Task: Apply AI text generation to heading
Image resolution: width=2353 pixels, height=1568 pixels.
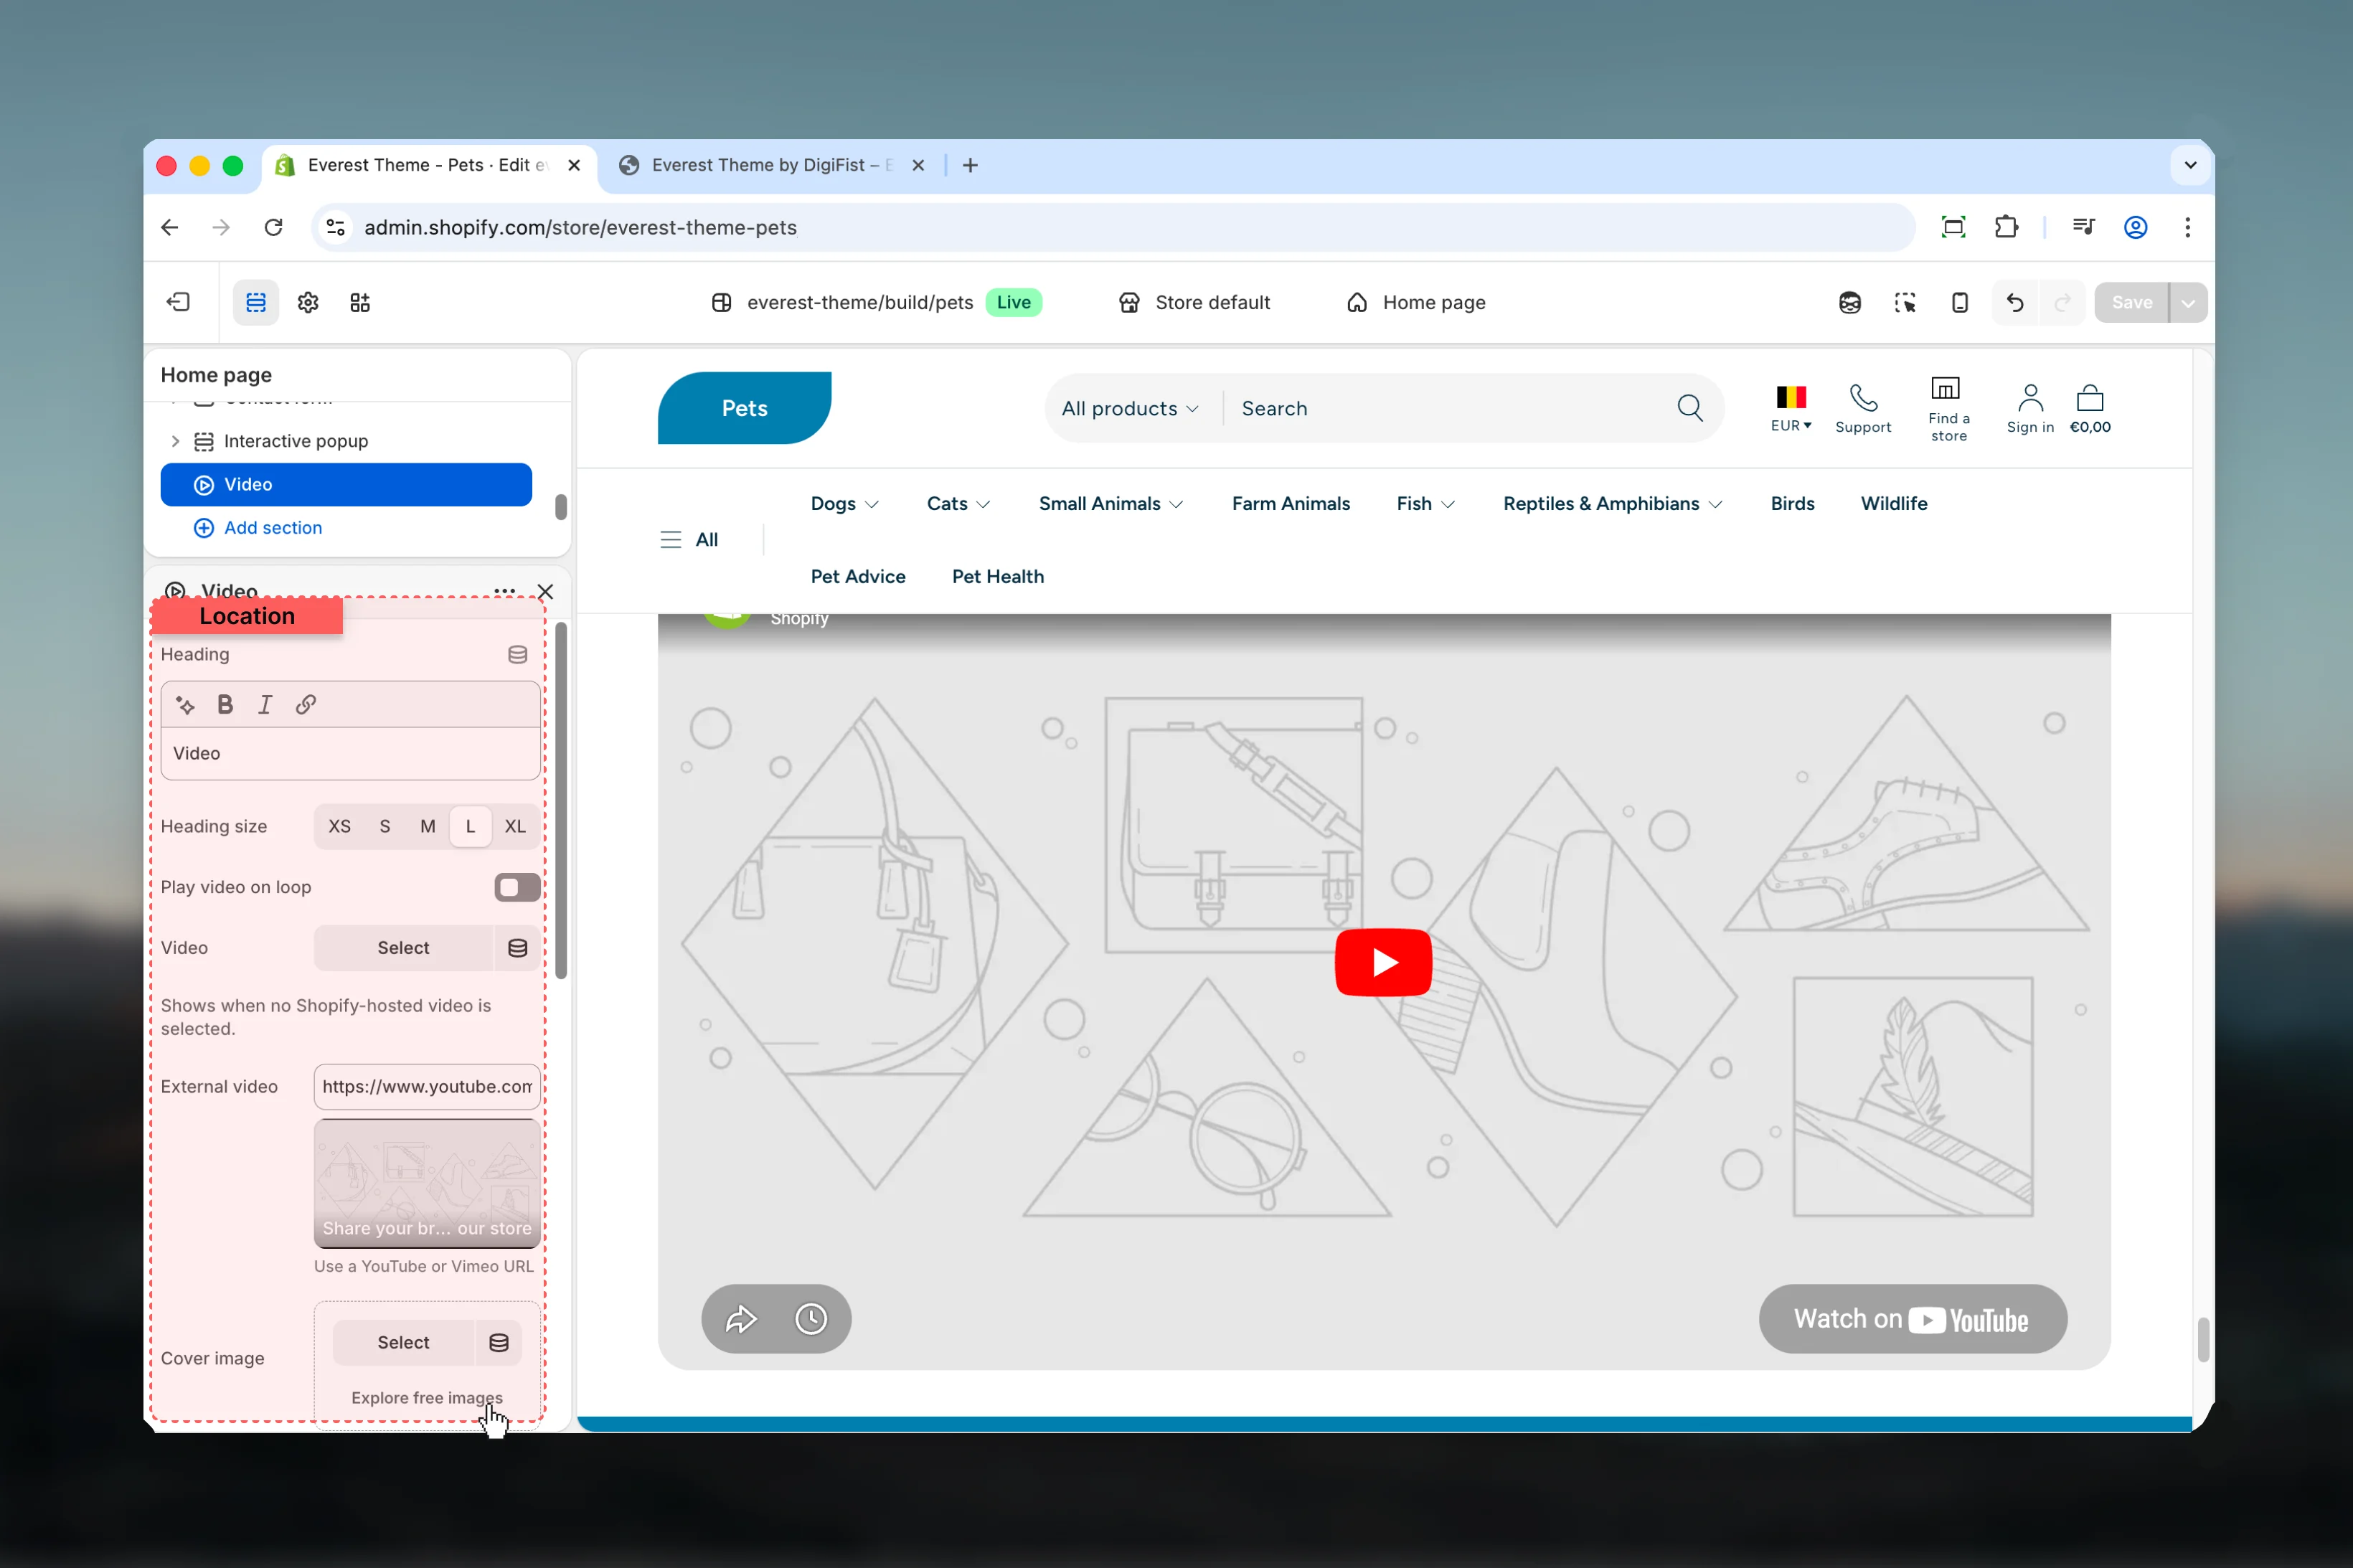Action: (185, 705)
